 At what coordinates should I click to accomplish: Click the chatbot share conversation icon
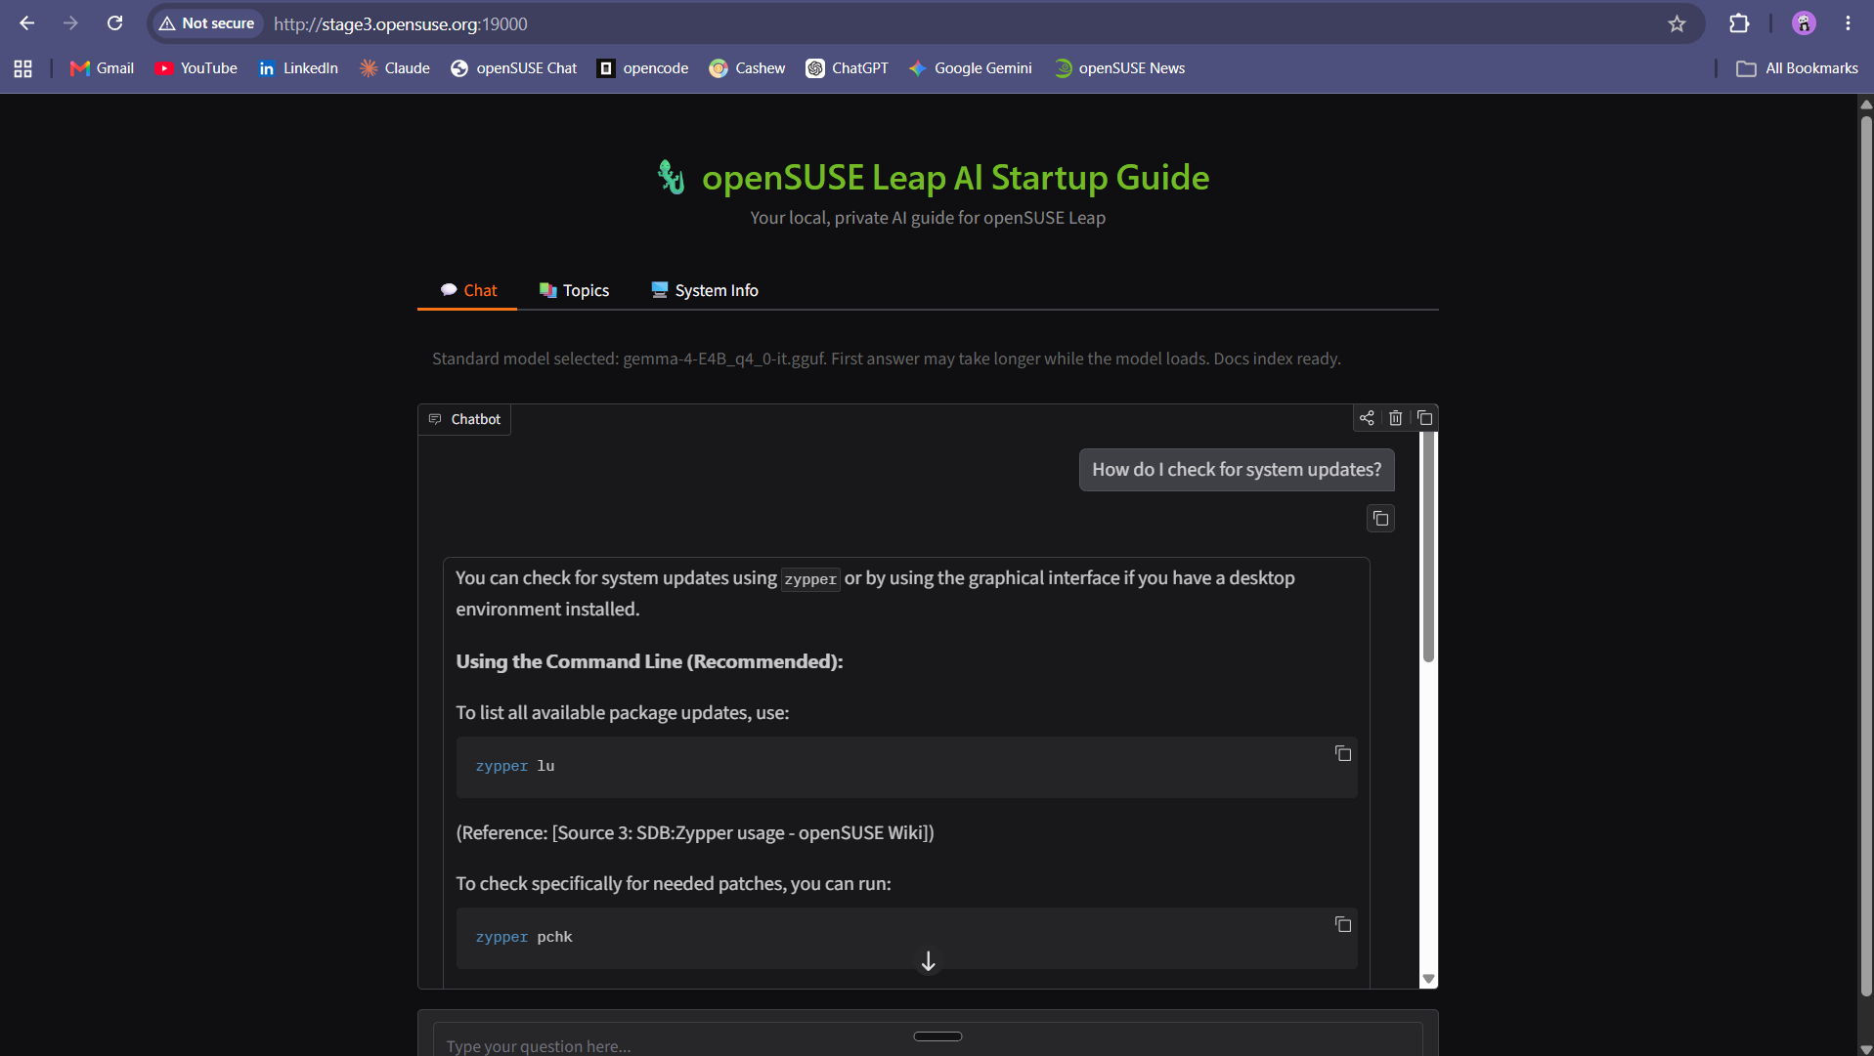(1367, 418)
